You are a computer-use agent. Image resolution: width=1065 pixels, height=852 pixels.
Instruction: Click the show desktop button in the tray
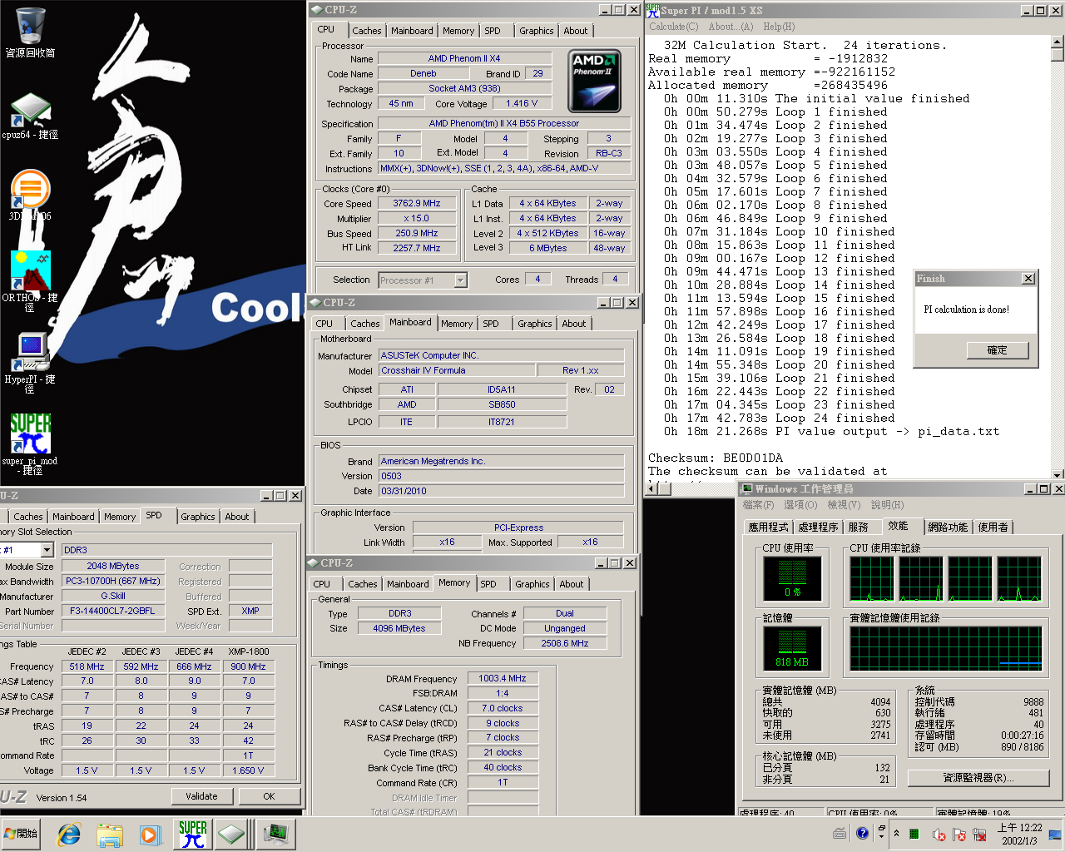click(1055, 835)
